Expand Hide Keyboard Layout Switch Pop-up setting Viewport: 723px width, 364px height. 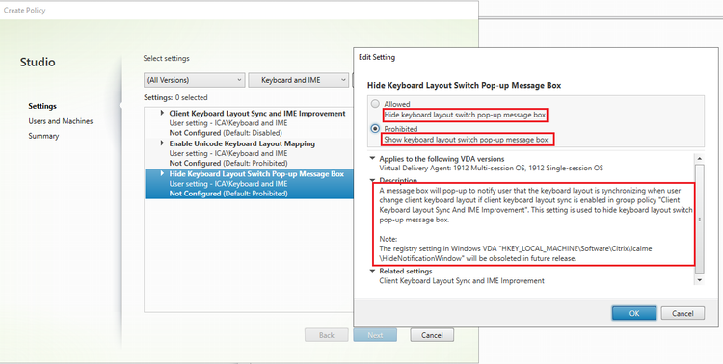click(x=162, y=173)
